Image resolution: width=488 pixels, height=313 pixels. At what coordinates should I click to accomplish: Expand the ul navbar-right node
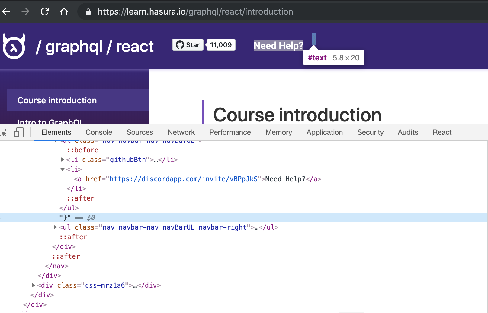55,227
